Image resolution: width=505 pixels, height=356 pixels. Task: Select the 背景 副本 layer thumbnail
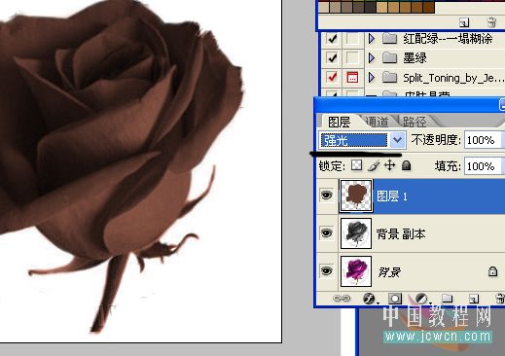(356, 233)
